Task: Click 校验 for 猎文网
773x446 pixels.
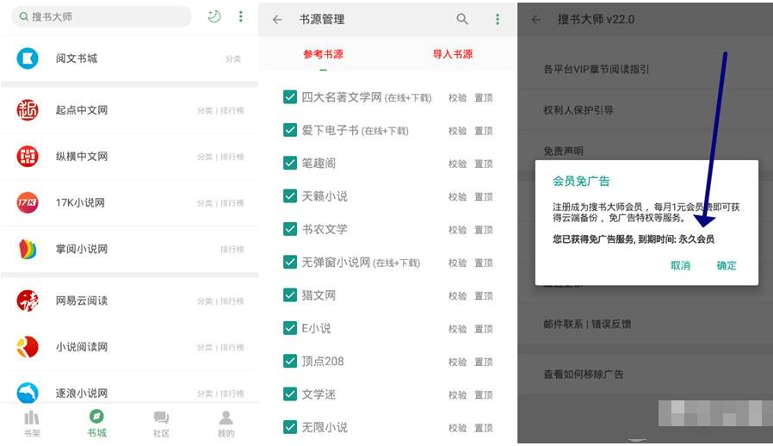Action: click(x=457, y=296)
